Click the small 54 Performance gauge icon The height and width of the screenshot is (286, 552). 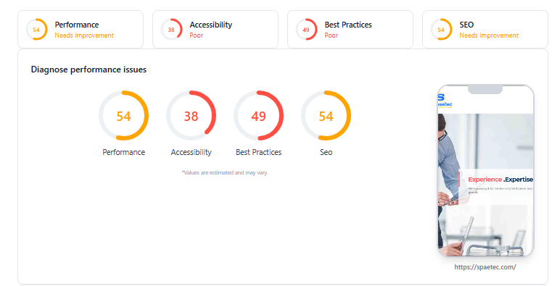pos(36,30)
